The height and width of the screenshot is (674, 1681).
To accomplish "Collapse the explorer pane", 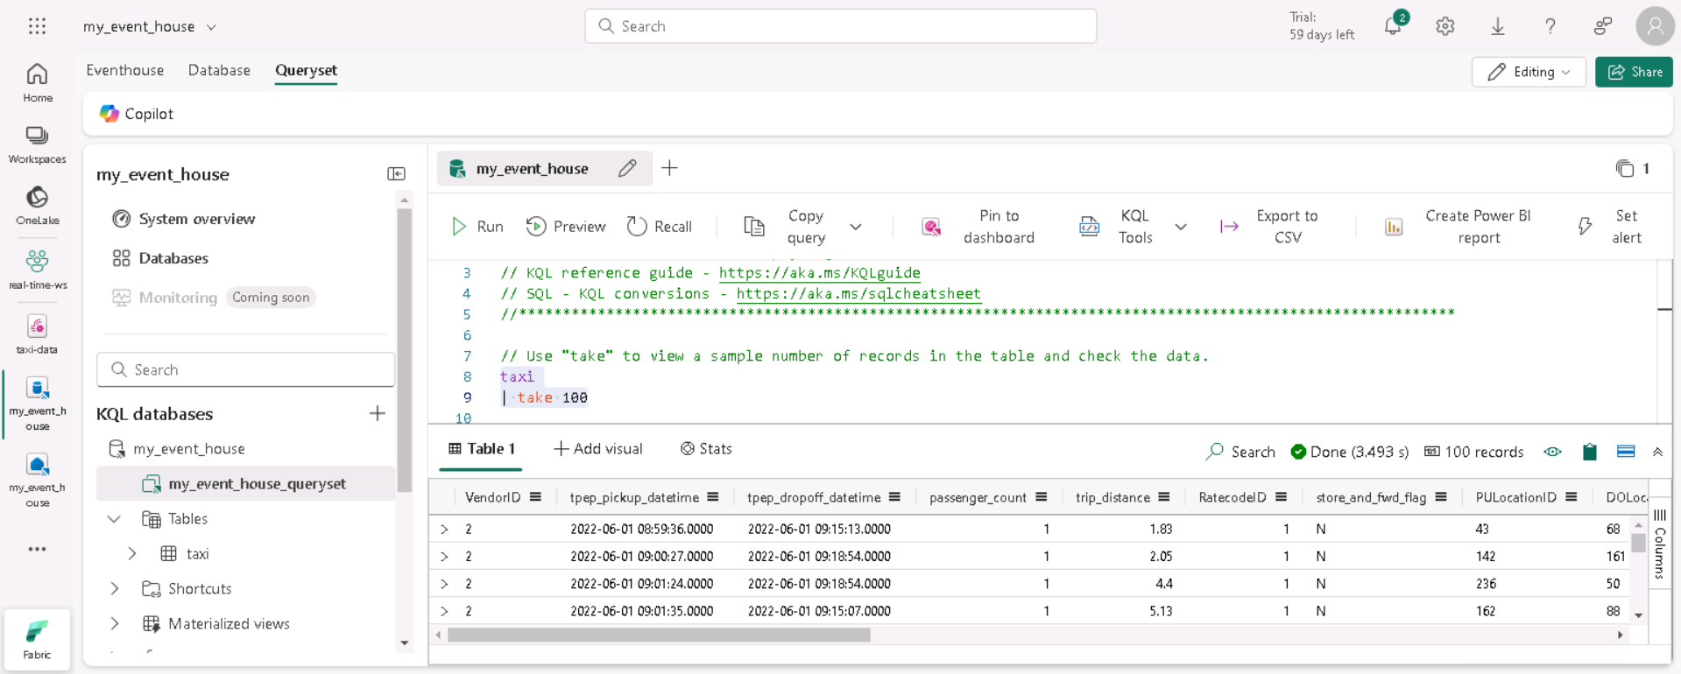I will pyautogui.click(x=396, y=174).
